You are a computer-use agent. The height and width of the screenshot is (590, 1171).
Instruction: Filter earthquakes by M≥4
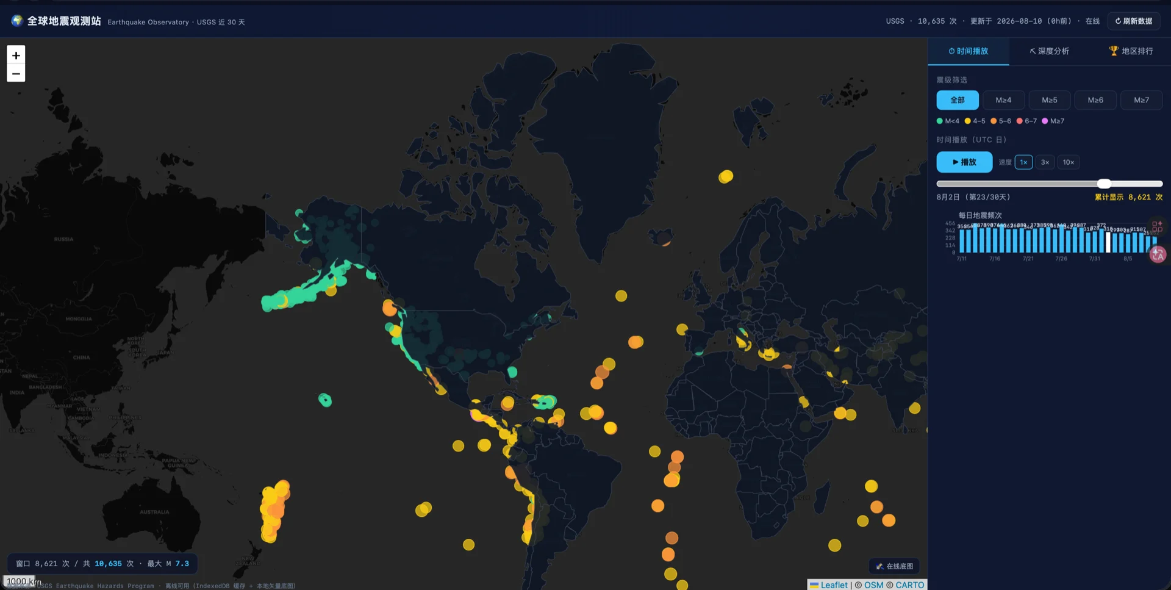[x=1003, y=100]
